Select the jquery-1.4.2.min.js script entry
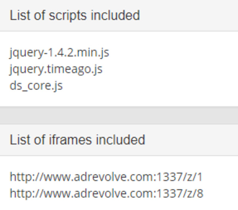Image resolution: width=238 pixels, height=210 pixels. [59, 52]
